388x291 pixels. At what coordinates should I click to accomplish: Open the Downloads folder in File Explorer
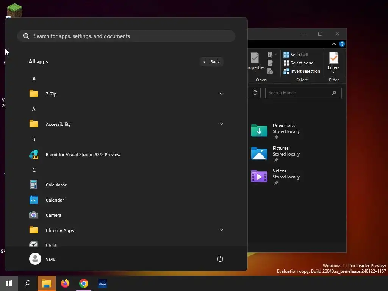click(x=276, y=131)
